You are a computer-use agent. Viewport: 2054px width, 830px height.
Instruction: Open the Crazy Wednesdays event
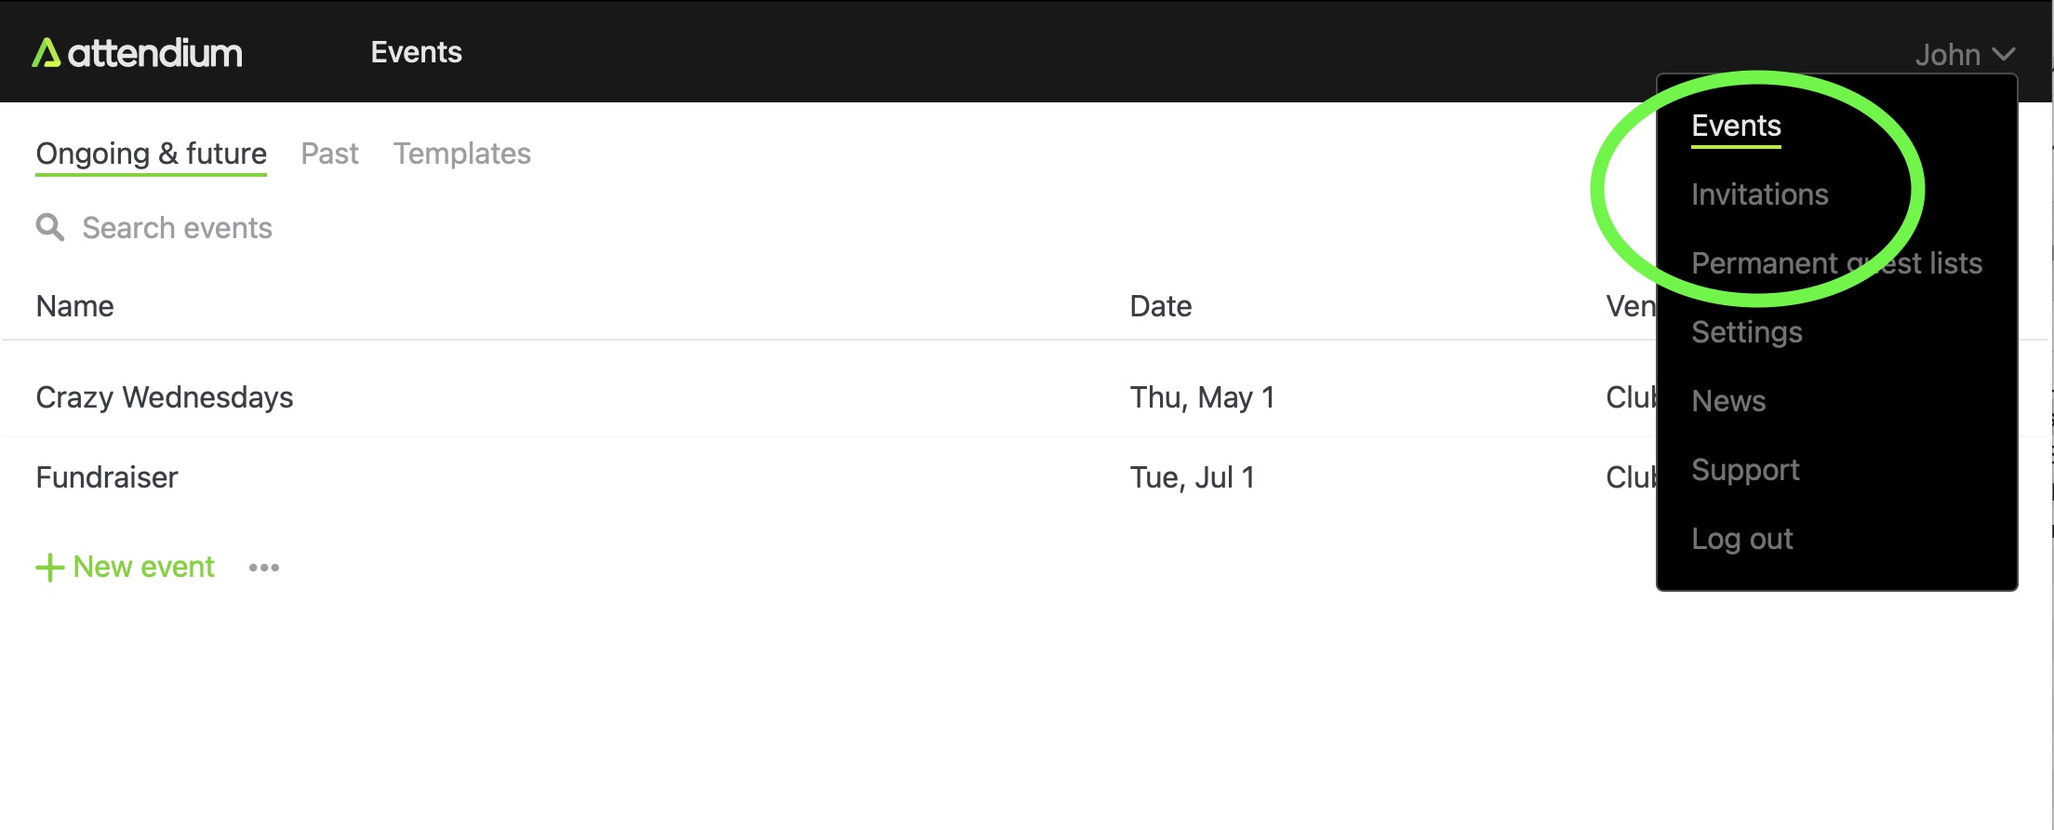165,397
